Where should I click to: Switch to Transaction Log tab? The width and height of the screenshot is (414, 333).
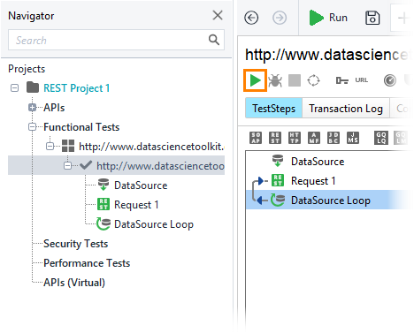pyautogui.click(x=346, y=109)
